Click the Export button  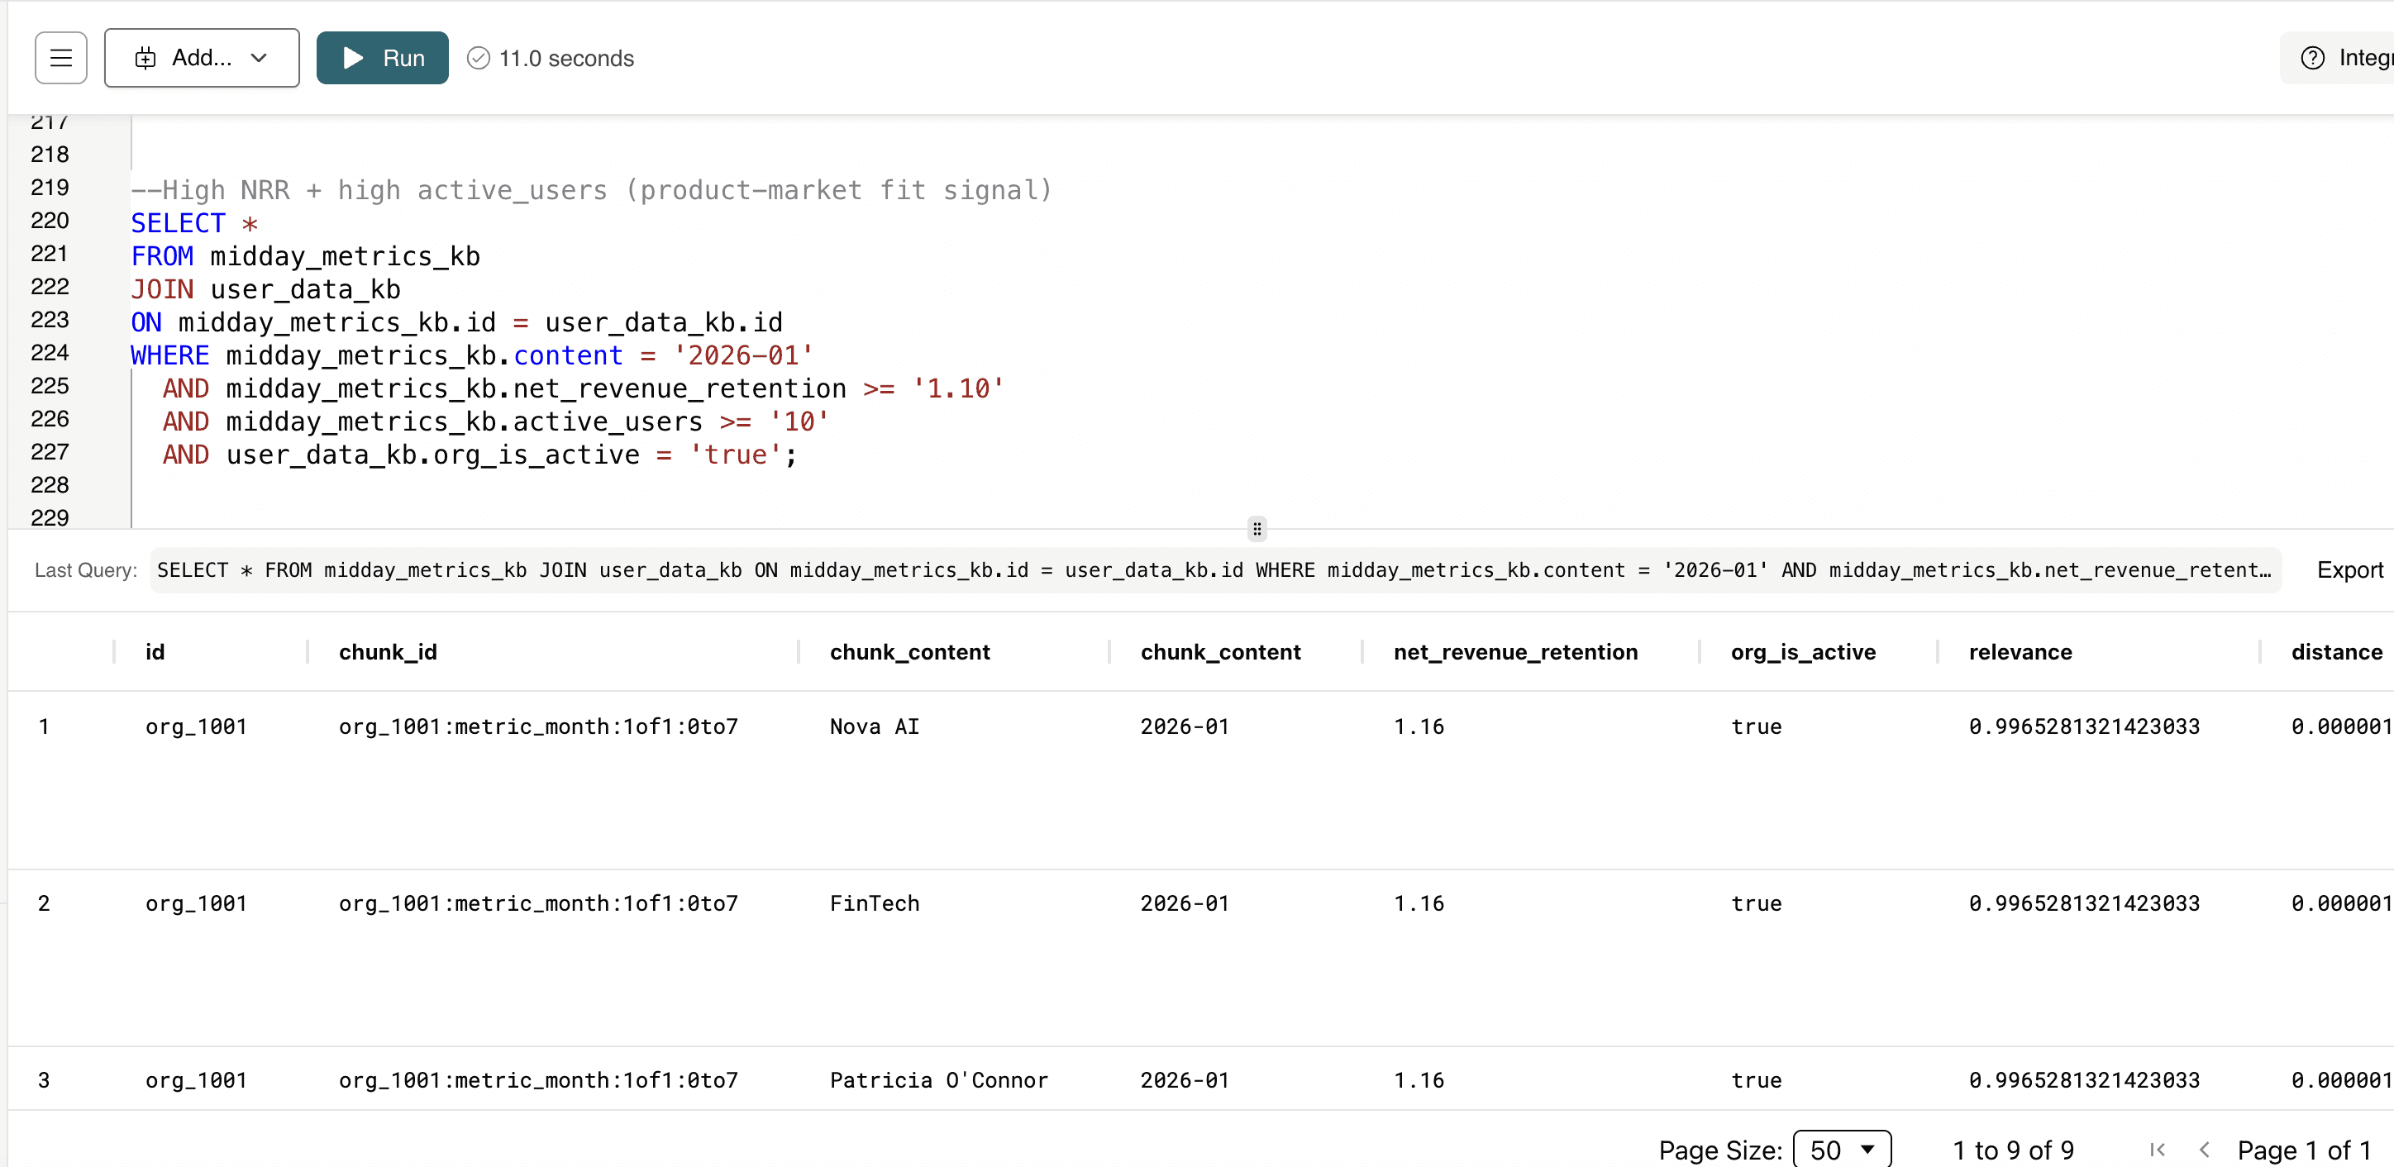click(2349, 569)
